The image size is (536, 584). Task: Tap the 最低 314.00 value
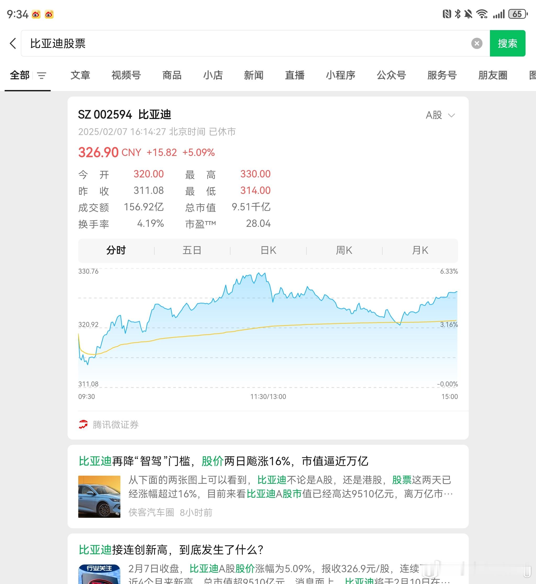point(255,190)
